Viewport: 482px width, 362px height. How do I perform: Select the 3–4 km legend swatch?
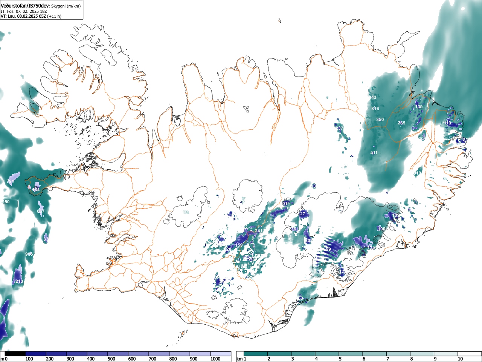(x=304, y=354)
